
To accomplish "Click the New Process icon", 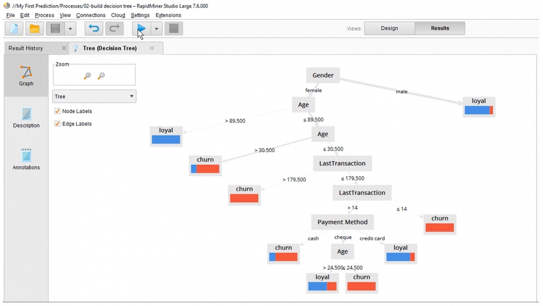I will pos(14,28).
